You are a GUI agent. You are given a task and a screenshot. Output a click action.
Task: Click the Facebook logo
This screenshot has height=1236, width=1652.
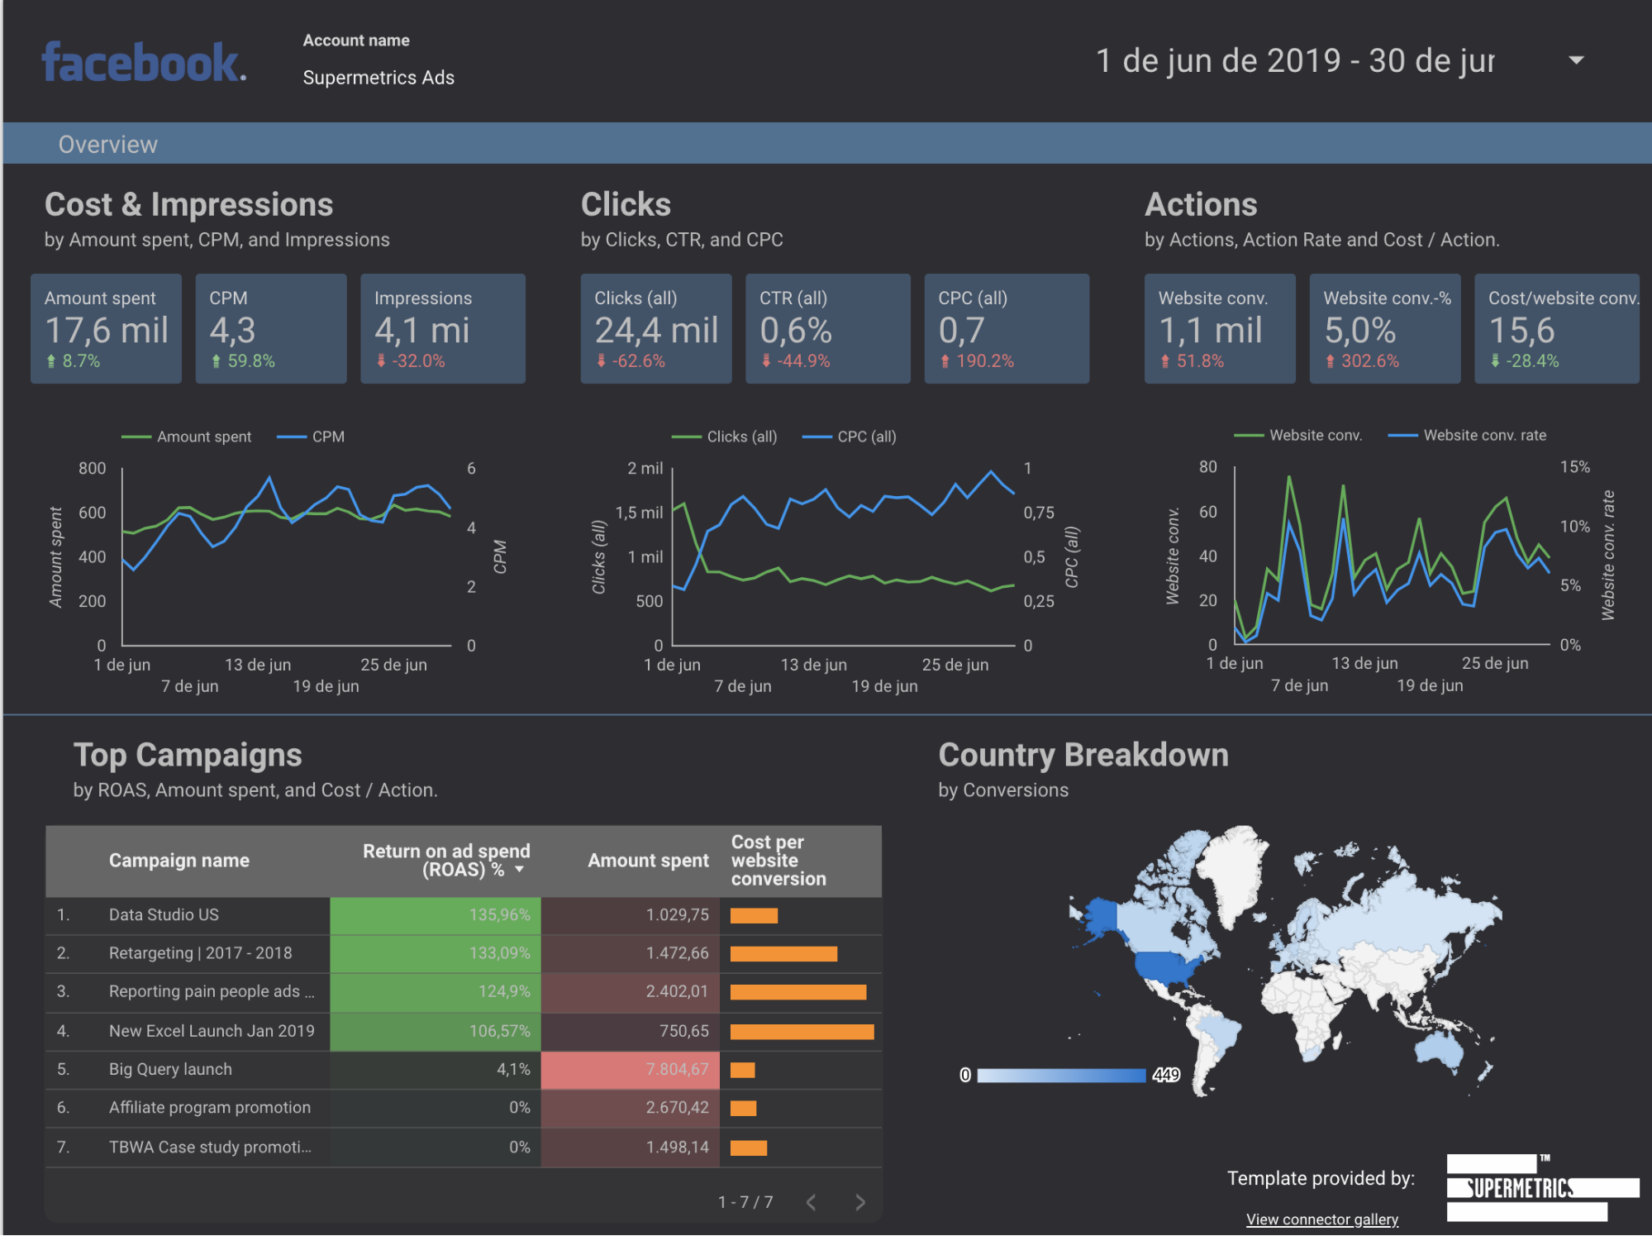click(x=144, y=63)
